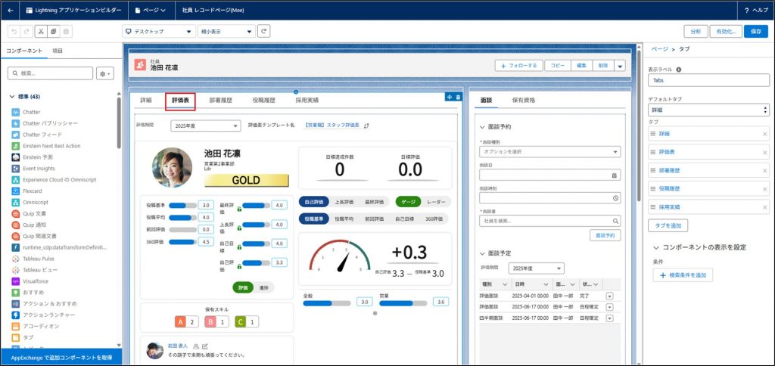
Task: Click the refresh canvas icon
Action: [x=263, y=31]
